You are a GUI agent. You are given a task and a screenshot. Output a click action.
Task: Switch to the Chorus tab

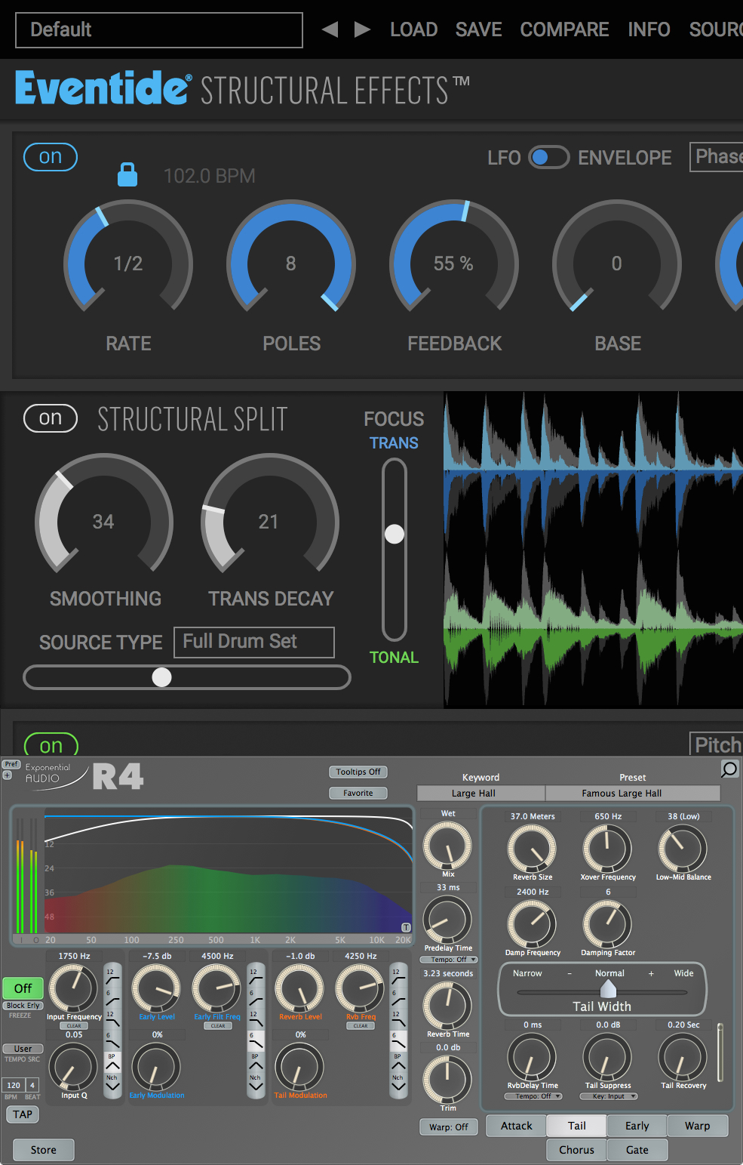pos(576,1149)
